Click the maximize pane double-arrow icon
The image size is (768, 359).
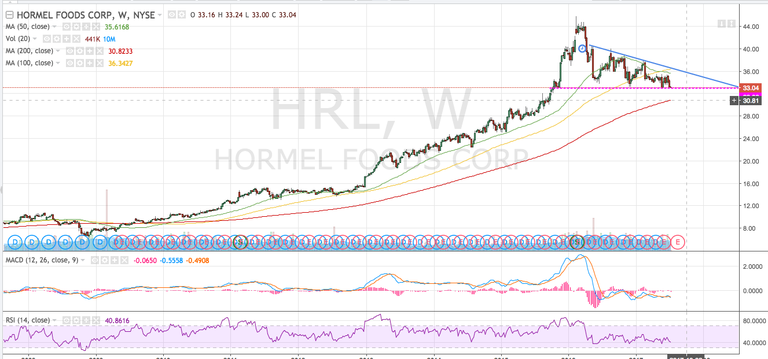(730, 24)
